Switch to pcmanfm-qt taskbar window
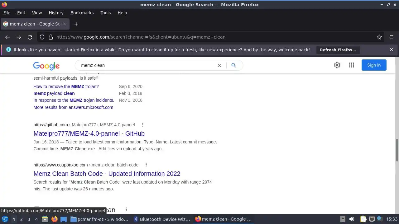 [x=100, y=219]
